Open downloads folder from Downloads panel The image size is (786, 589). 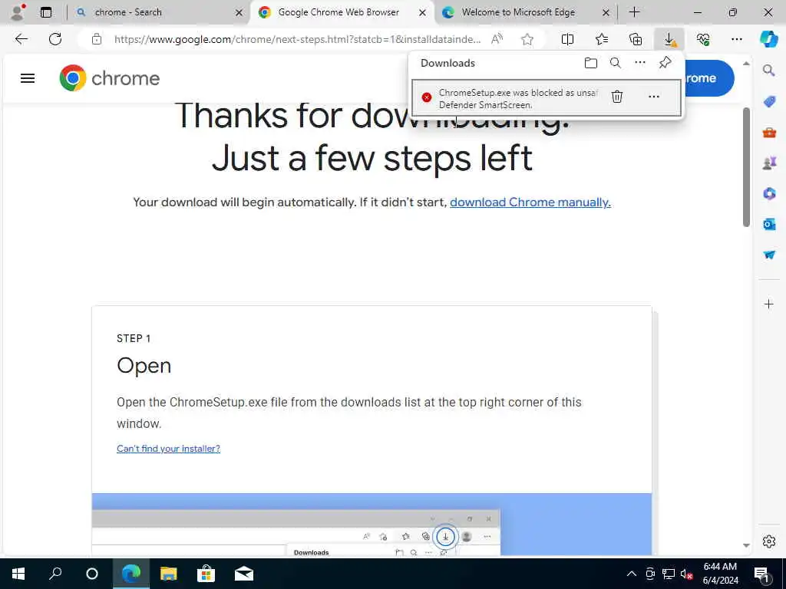[x=591, y=63]
